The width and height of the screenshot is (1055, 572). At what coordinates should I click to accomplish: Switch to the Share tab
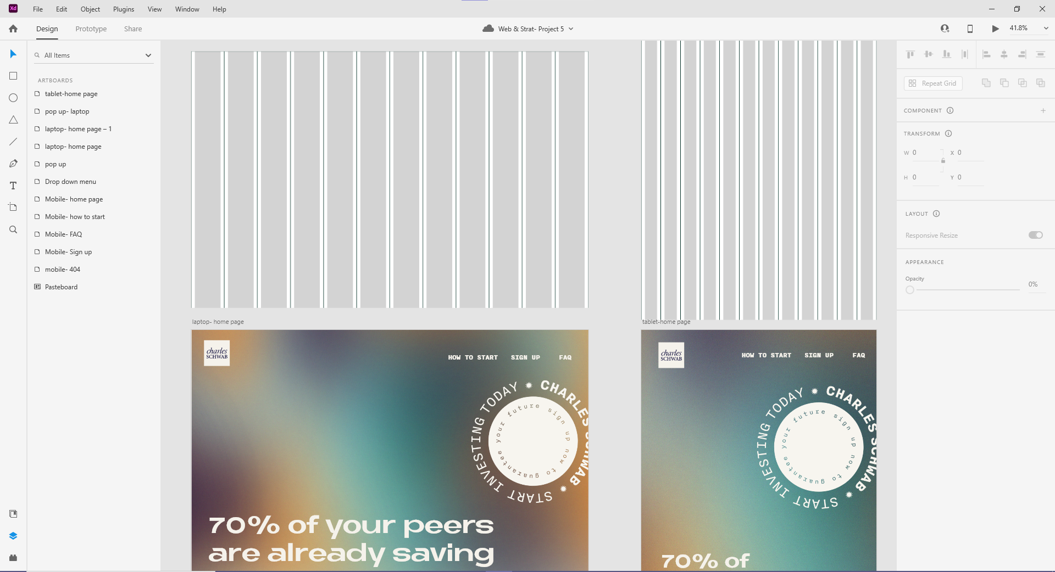(x=133, y=29)
